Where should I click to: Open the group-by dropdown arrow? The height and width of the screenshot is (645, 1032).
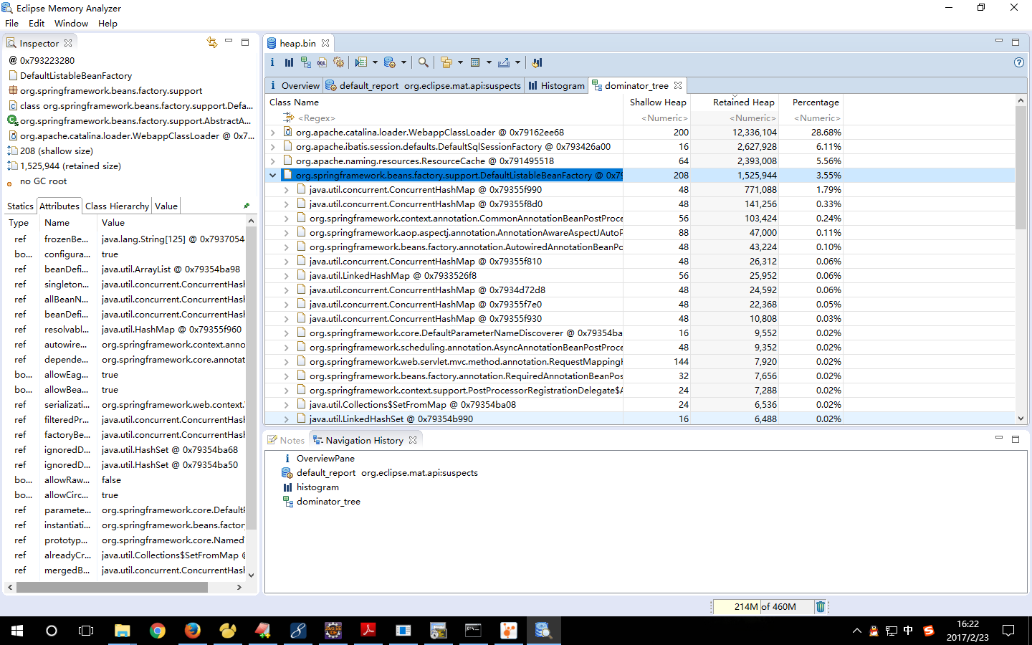coord(460,62)
